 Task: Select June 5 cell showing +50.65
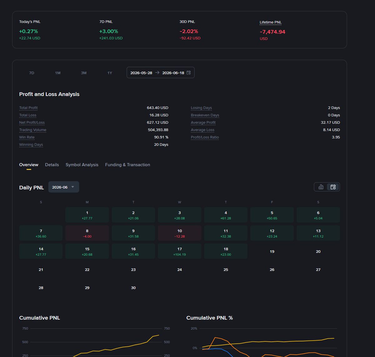click(272, 215)
